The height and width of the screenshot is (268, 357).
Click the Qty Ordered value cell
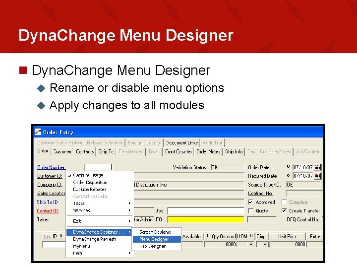coord(220,244)
